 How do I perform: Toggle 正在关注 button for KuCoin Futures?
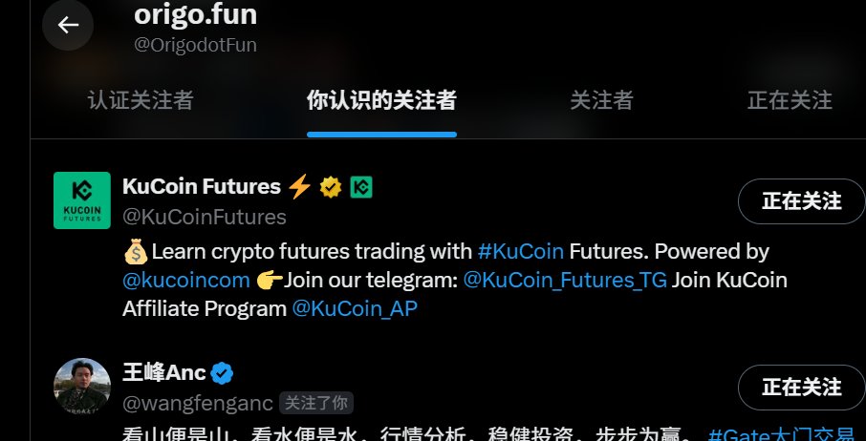(x=801, y=201)
